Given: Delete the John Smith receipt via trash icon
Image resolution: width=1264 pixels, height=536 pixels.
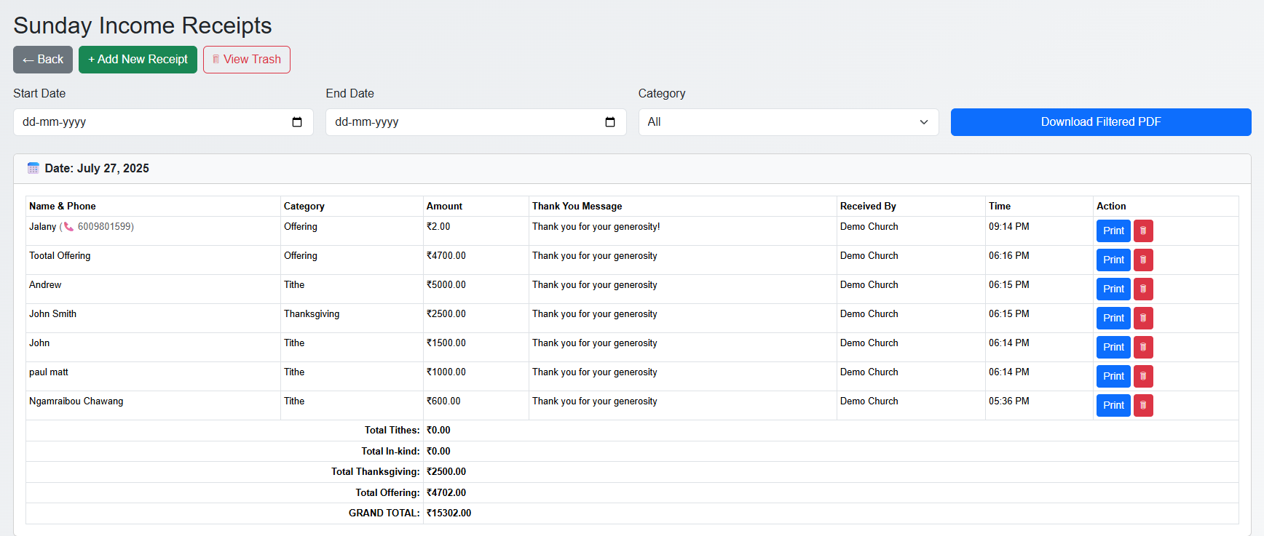Looking at the screenshot, I should tap(1143, 318).
